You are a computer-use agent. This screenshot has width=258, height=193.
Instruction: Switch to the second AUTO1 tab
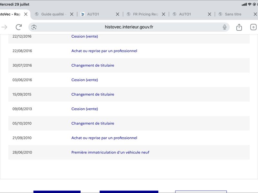pyautogui.click(x=185, y=14)
